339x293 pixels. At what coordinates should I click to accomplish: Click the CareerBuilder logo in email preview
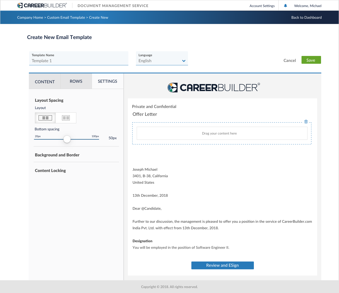click(214, 87)
